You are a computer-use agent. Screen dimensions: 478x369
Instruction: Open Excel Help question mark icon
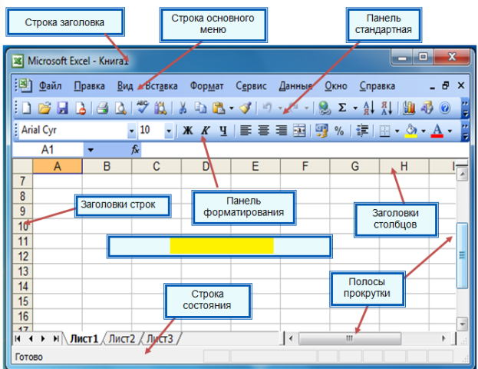coord(445,108)
